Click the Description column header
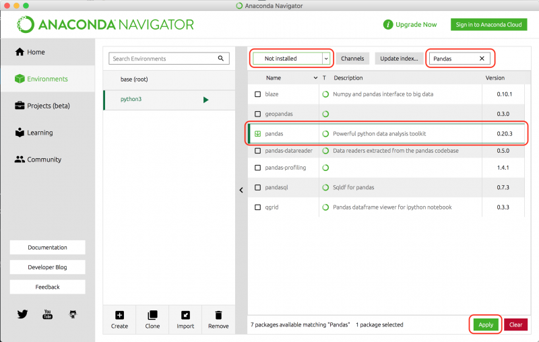The width and height of the screenshot is (539, 342). click(348, 78)
